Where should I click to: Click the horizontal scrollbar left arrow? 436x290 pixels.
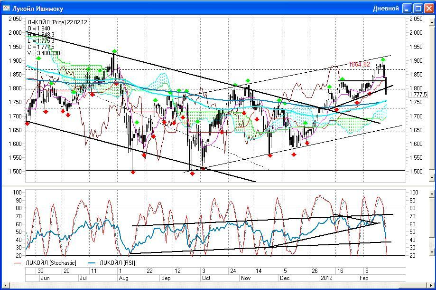[x=5, y=285]
